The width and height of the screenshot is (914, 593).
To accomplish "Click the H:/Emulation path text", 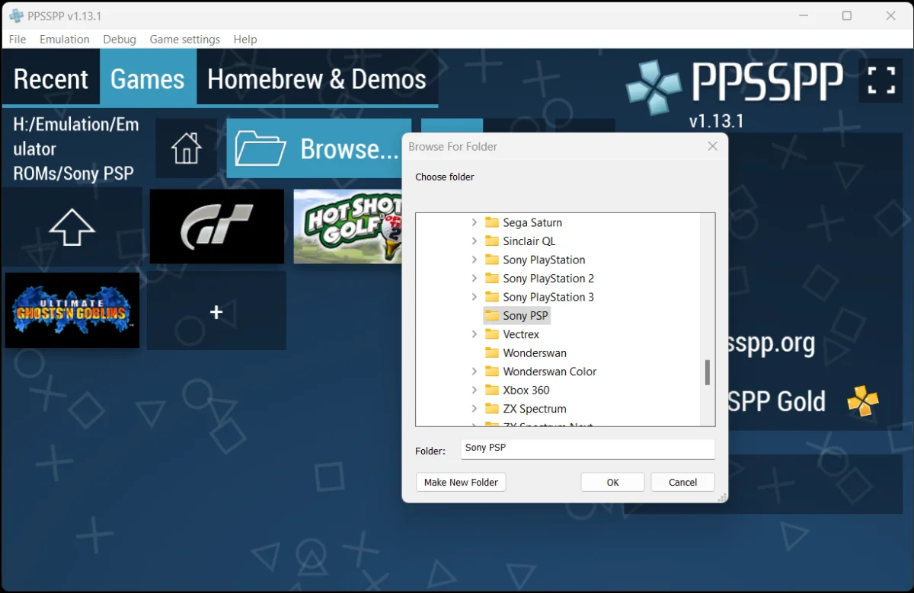I will [x=76, y=148].
